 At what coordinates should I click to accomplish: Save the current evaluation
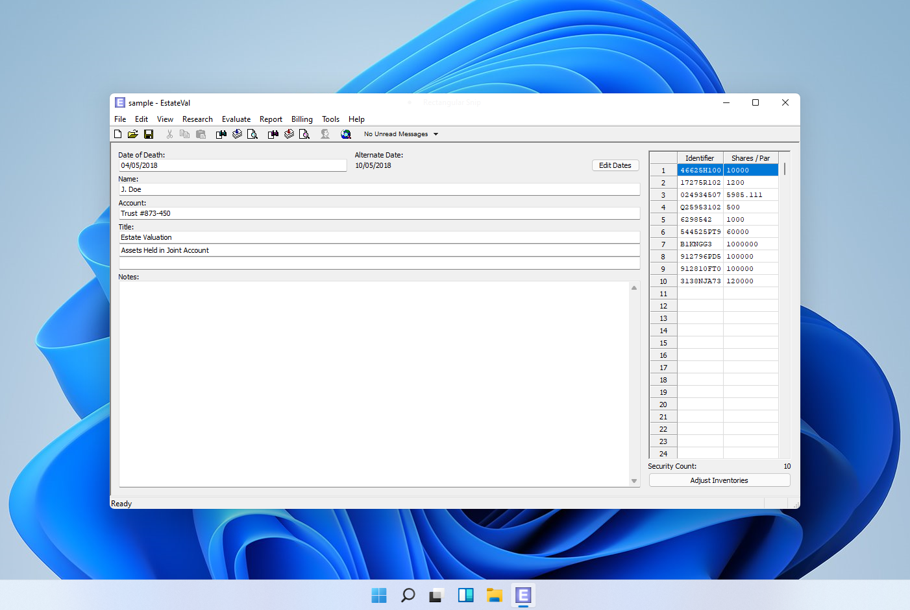[x=149, y=134]
